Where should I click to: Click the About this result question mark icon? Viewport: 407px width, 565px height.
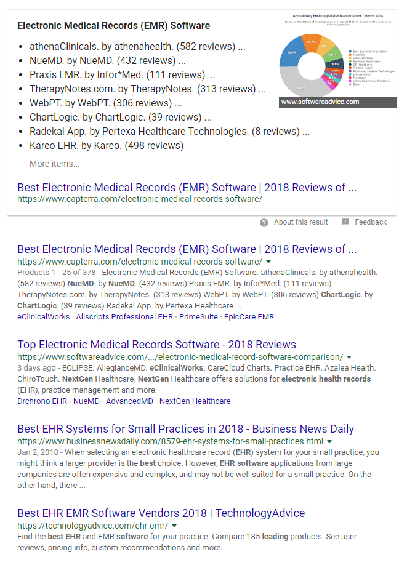[x=264, y=222]
